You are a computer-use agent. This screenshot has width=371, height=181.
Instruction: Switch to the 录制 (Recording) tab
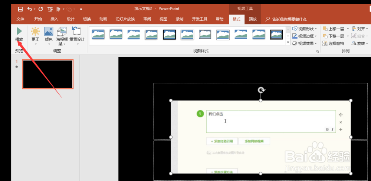[180, 19]
